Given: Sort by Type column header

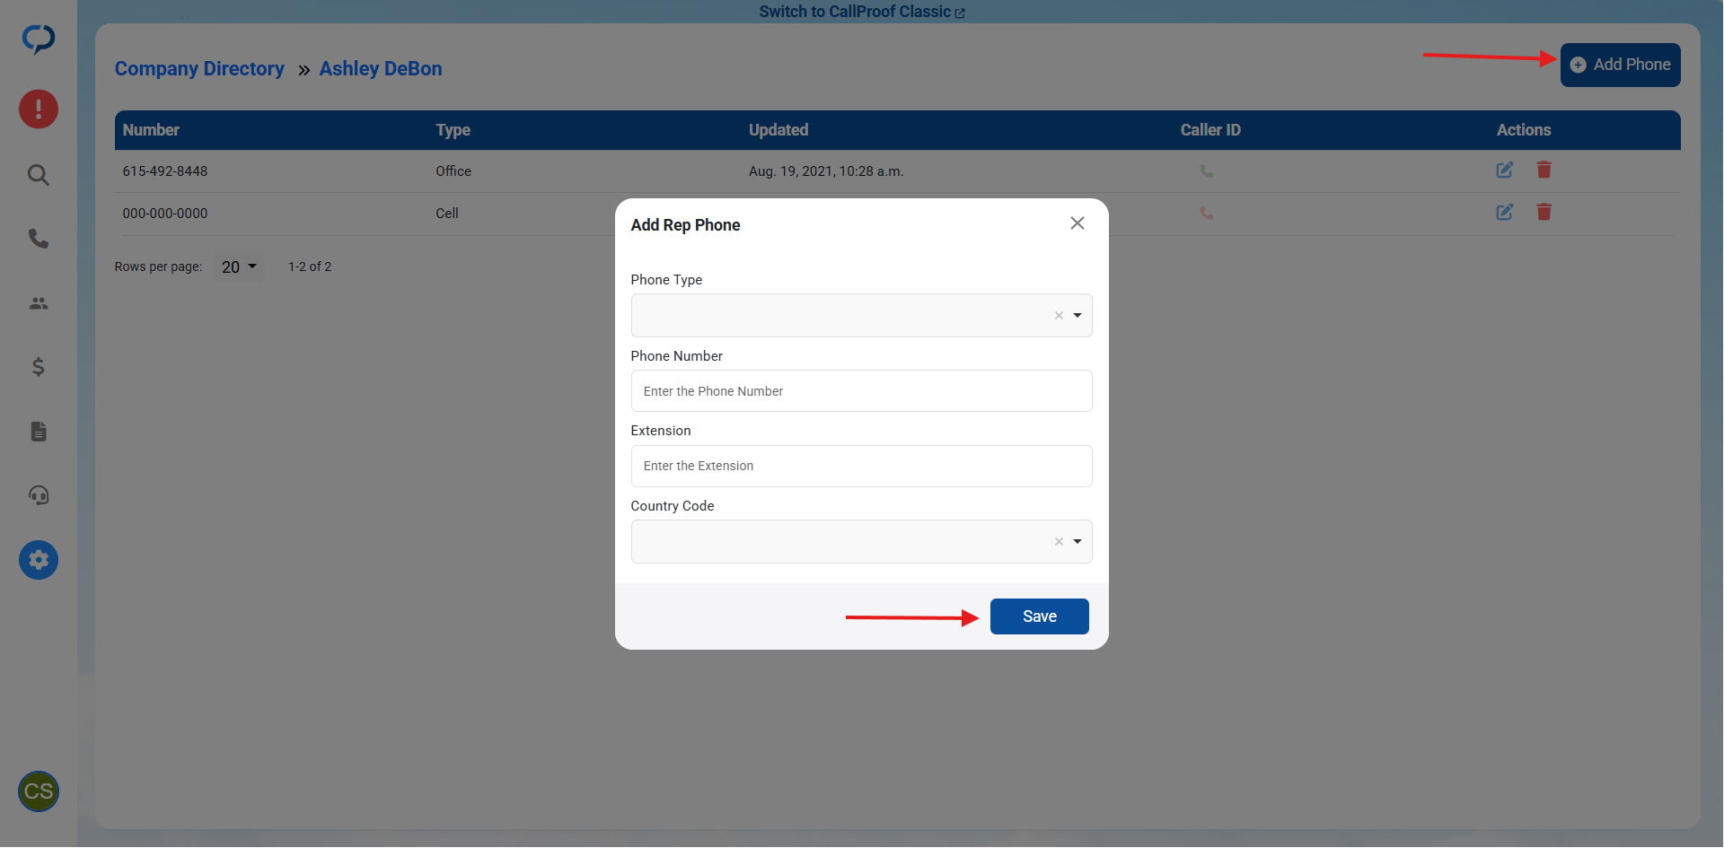Looking at the screenshot, I should point(453,130).
